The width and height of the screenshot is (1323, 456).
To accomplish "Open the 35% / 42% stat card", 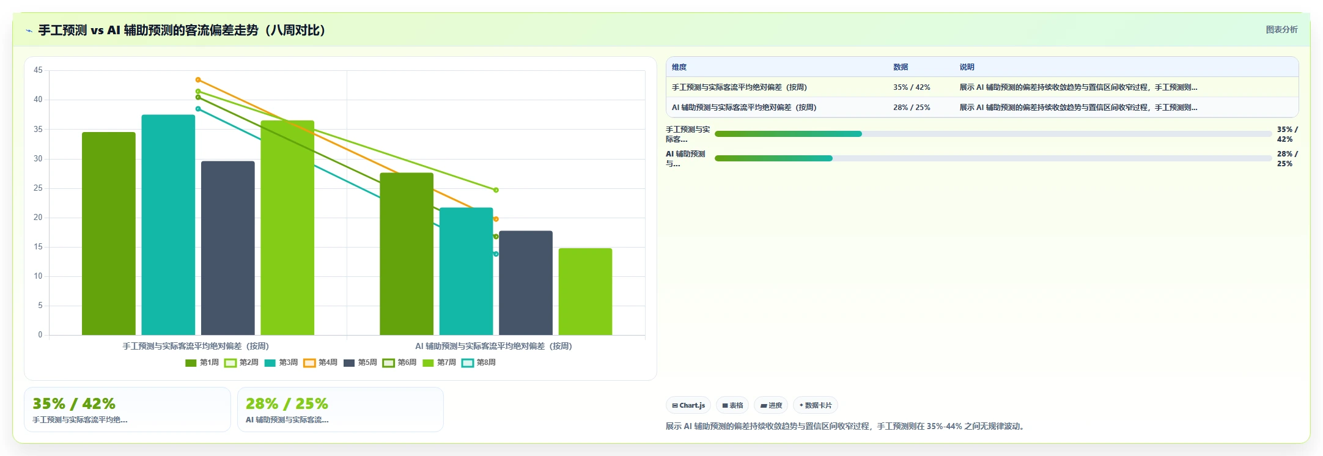I will point(127,410).
